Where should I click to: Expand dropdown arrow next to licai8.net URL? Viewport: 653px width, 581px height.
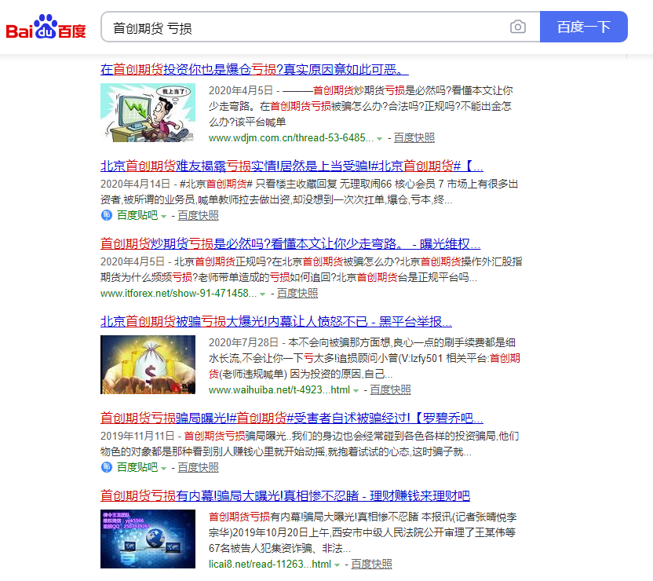click(337, 565)
